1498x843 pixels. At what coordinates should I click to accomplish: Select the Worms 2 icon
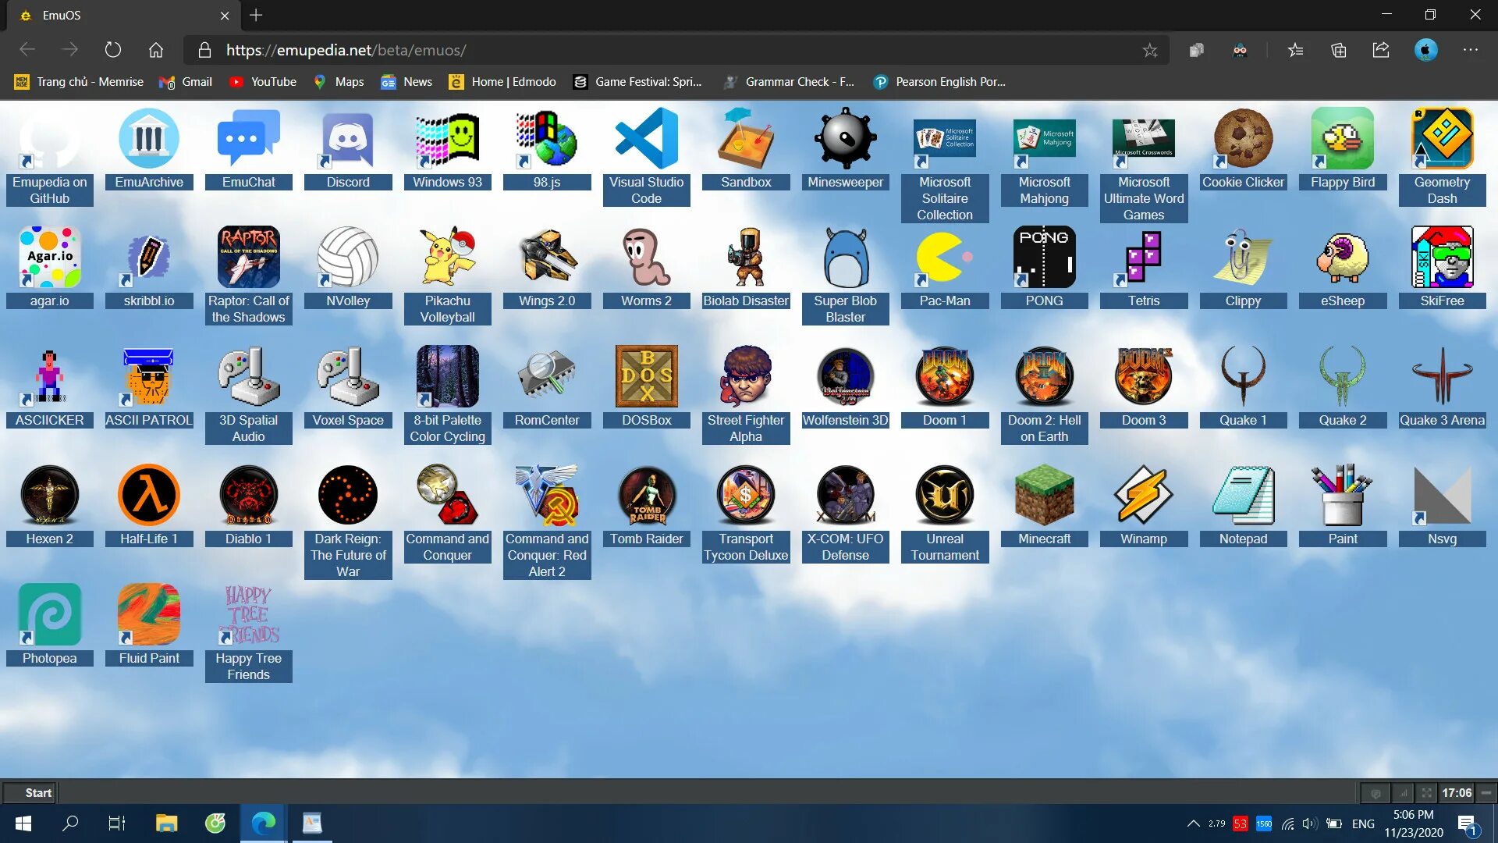click(x=646, y=268)
